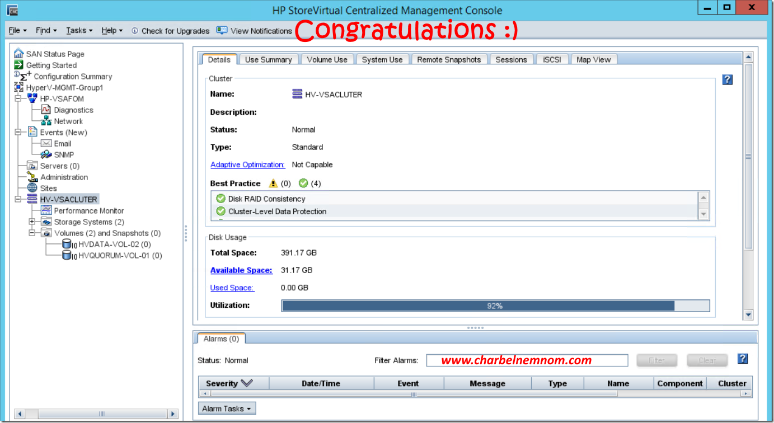774x423 pixels.
Task: Click the Filter Alarms input field
Action: 527,360
